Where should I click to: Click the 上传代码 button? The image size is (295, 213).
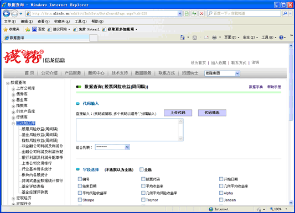[x=178, y=113]
